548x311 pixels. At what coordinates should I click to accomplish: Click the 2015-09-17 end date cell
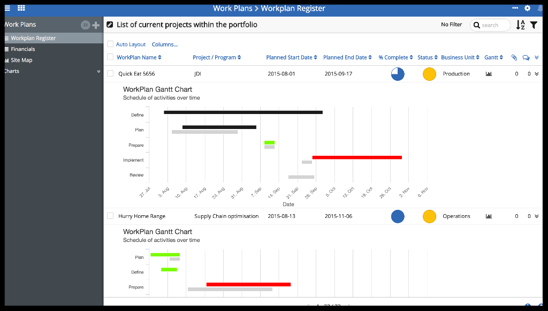click(338, 74)
